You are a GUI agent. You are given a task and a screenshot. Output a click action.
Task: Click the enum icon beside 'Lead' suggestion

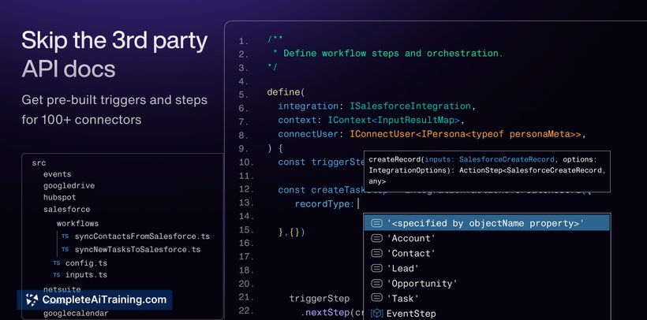pyautogui.click(x=376, y=269)
